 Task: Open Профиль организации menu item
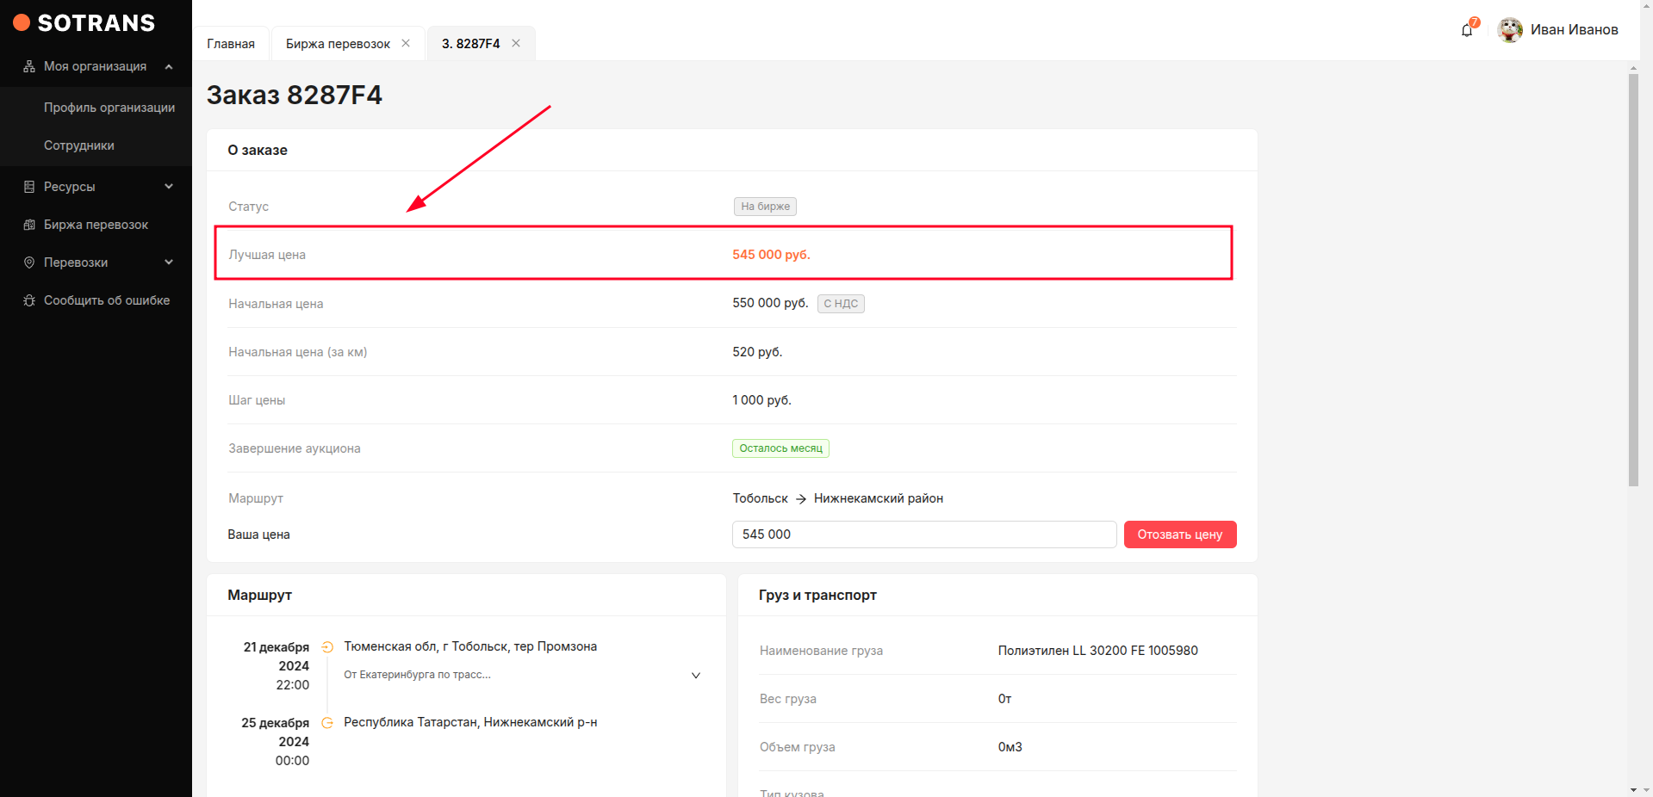109,108
